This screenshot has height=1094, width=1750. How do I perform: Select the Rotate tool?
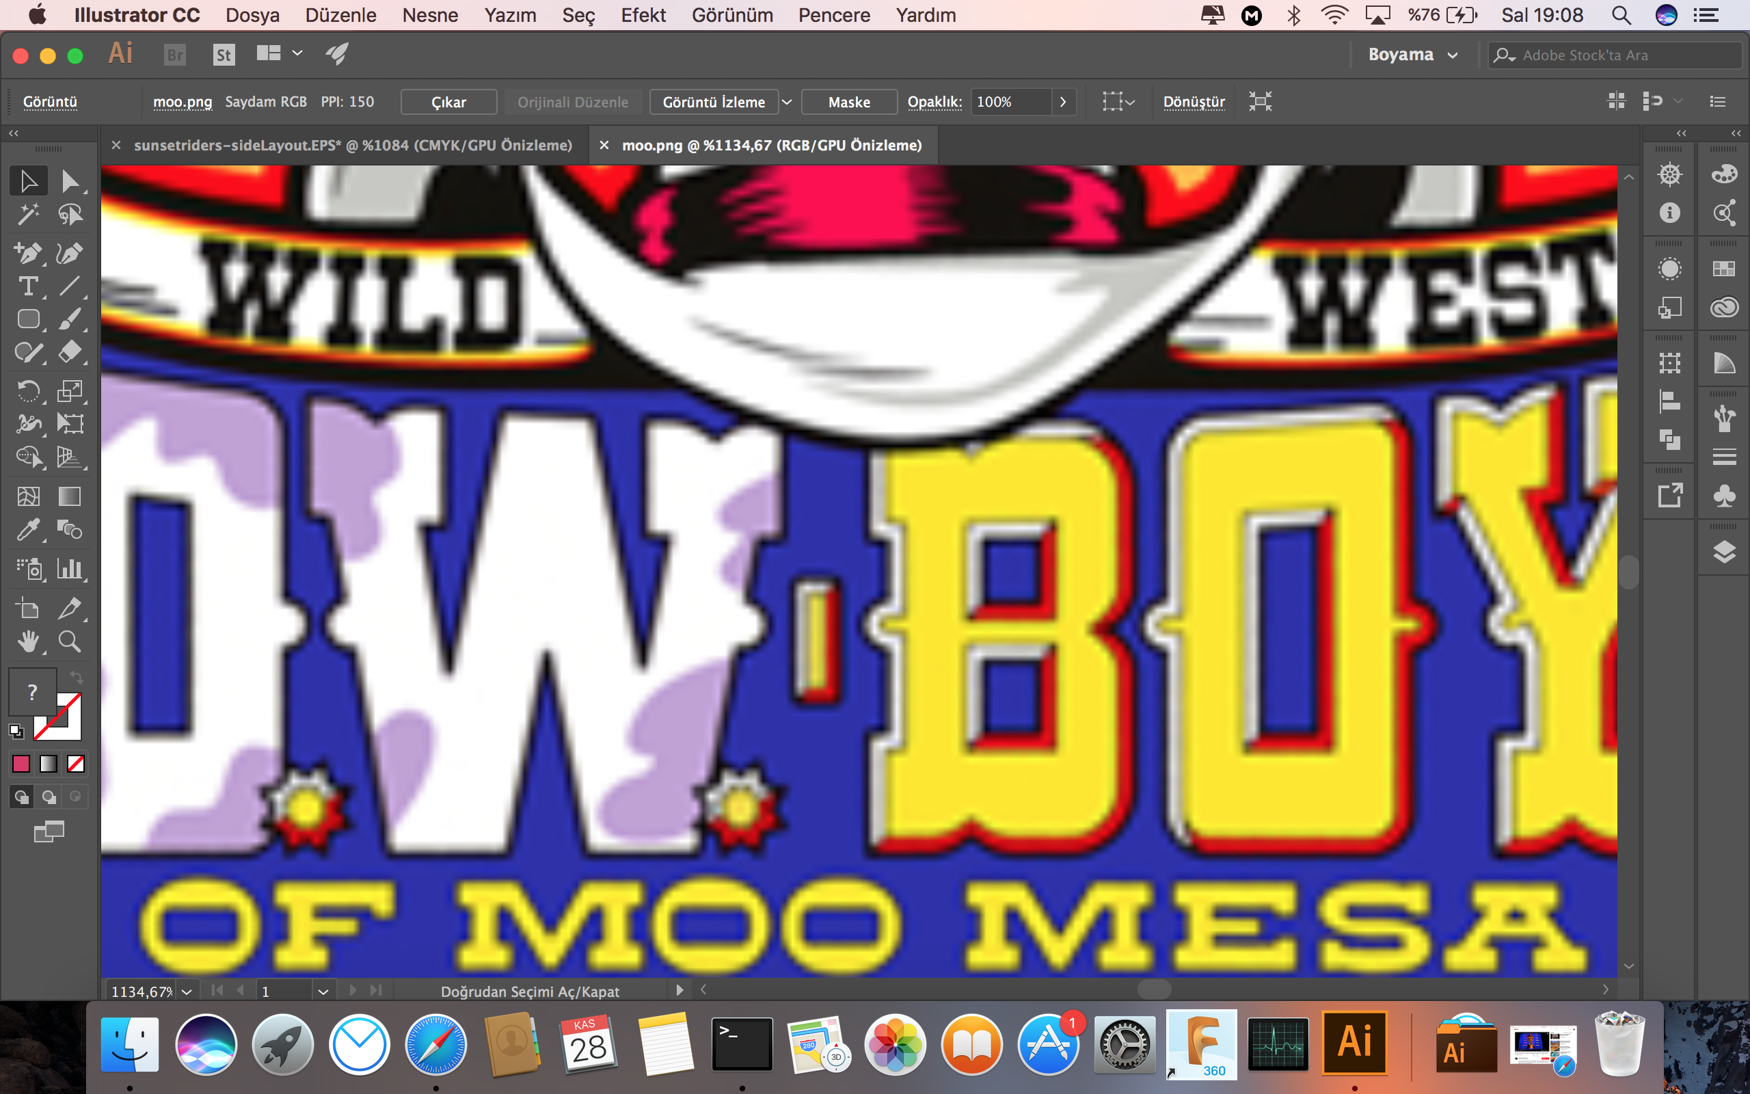pyautogui.click(x=29, y=391)
